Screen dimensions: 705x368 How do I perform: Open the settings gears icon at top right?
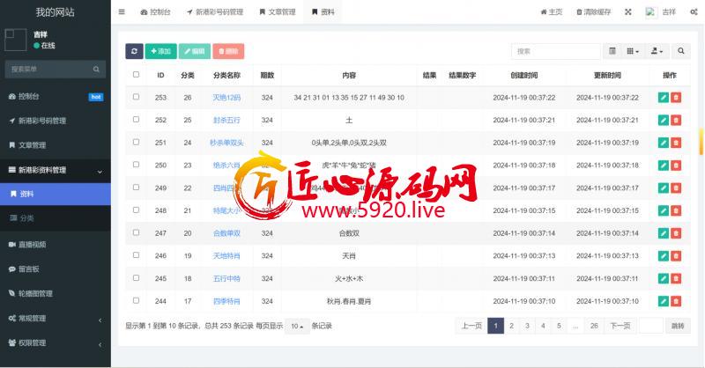(693, 12)
